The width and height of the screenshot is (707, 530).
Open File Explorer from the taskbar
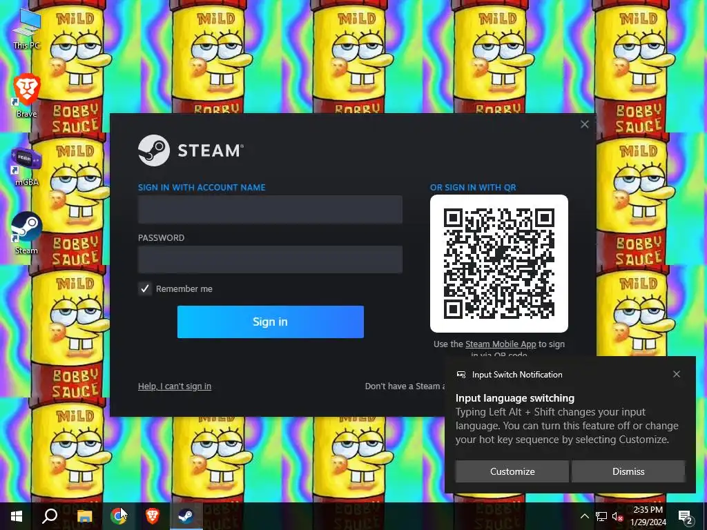click(x=84, y=516)
